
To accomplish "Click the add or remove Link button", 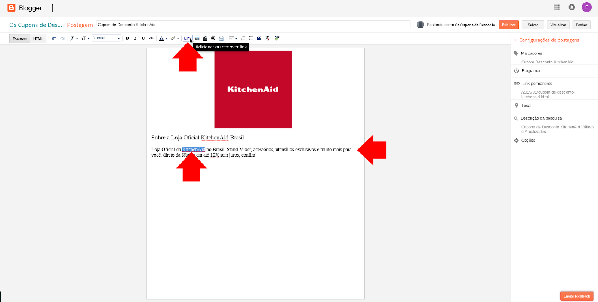I will [x=188, y=38].
